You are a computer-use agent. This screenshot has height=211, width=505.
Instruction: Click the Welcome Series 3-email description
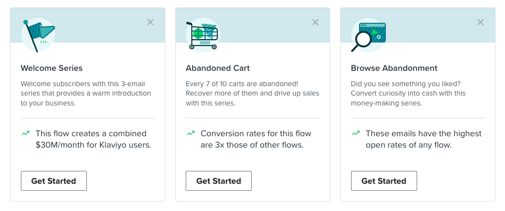[86, 94]
